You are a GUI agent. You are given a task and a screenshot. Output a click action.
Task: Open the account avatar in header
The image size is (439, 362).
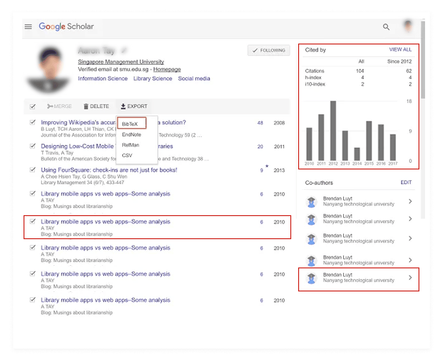pos(408,26)
